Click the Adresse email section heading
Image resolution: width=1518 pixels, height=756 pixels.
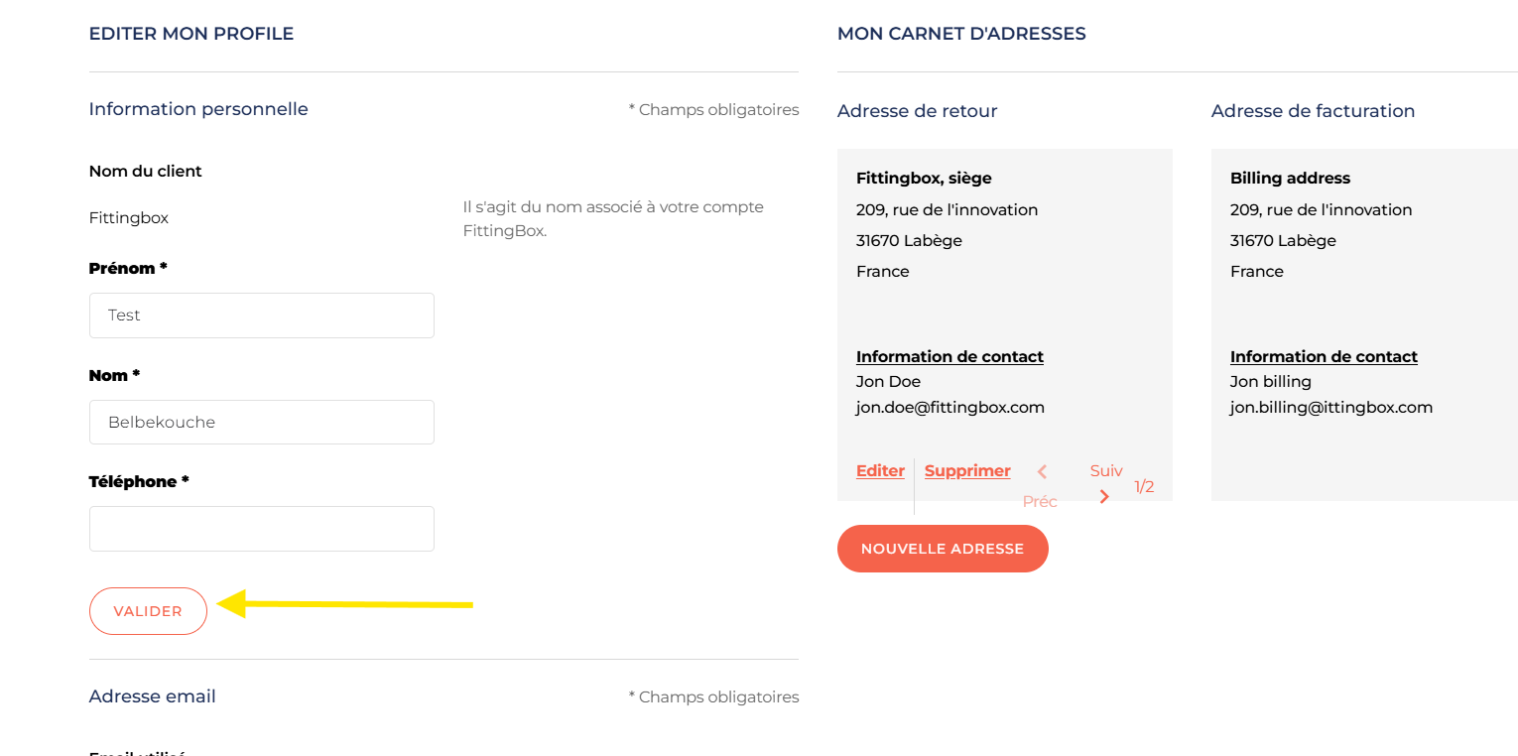click(x=152, y=696)
